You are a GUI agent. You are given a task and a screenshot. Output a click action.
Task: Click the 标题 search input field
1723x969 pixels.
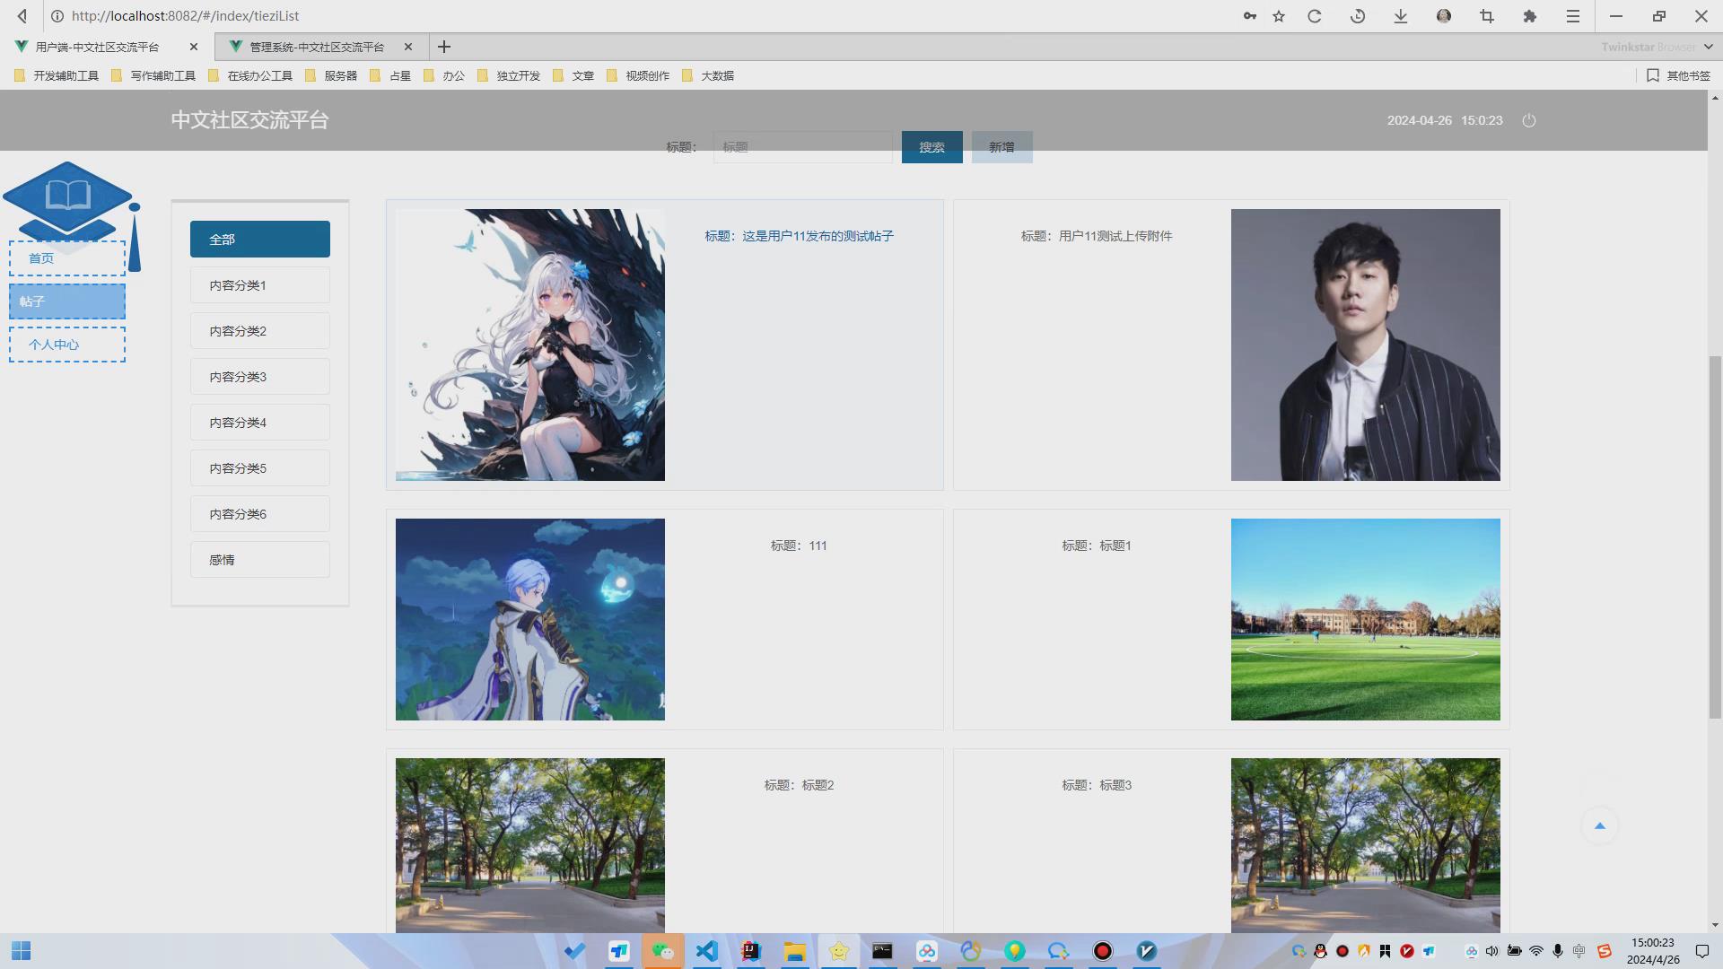point(802,147)
